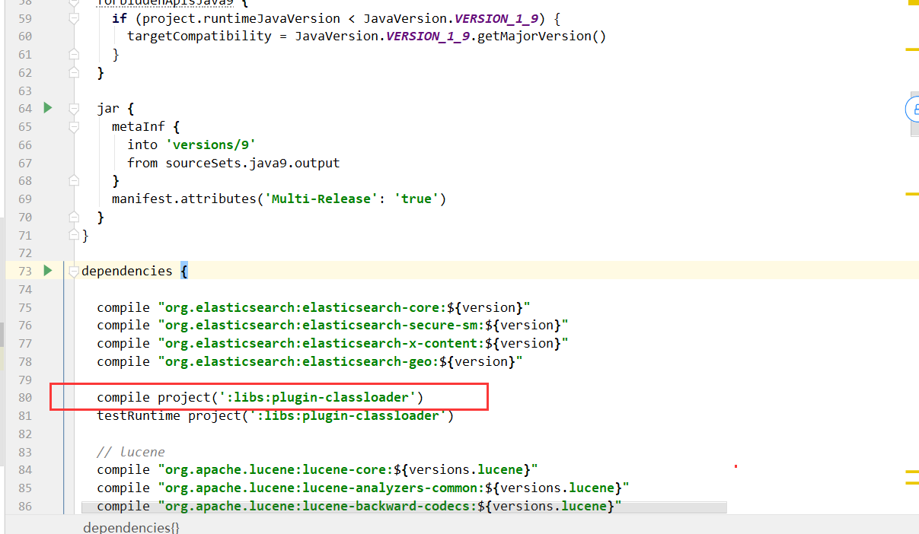Collapse the runtimeJavaVersion if block
Screen dimensions: 919x534
tap(72, 18)
